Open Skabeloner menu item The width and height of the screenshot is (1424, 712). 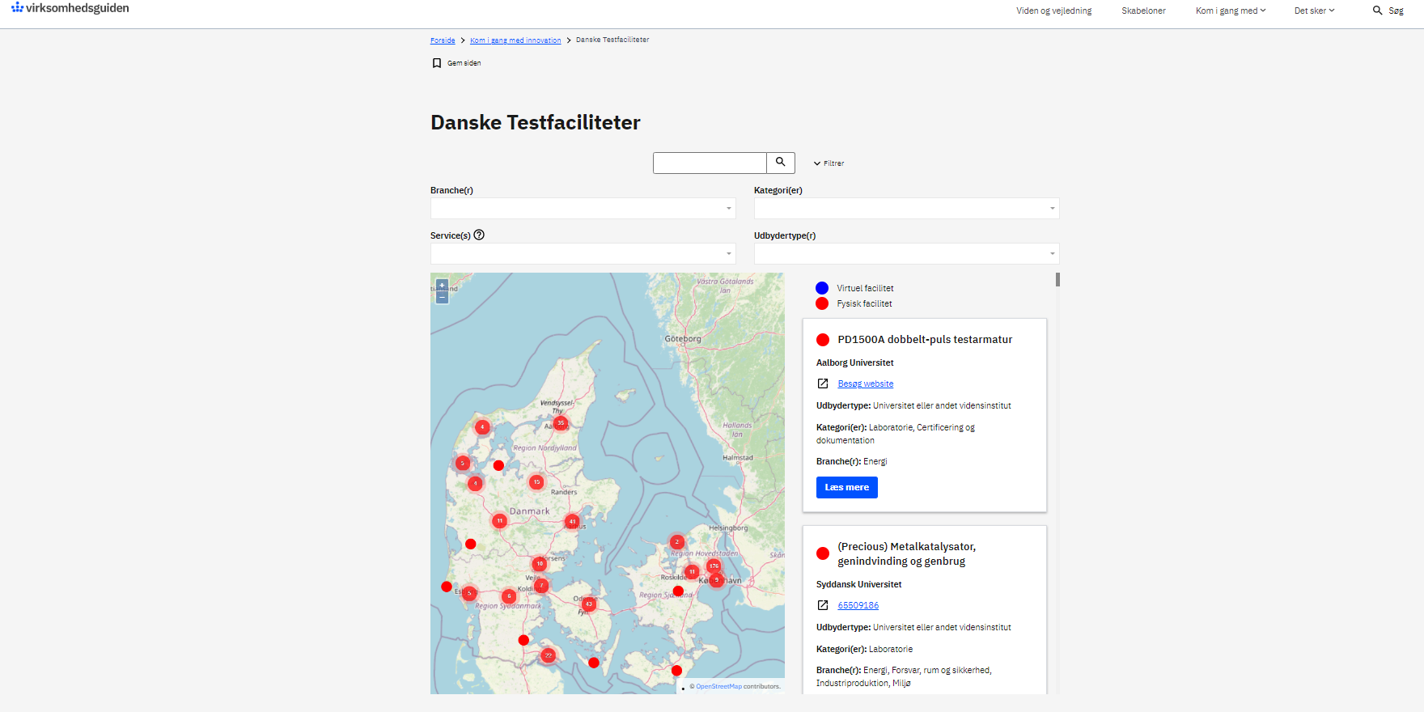click(x=1143, y=11)
